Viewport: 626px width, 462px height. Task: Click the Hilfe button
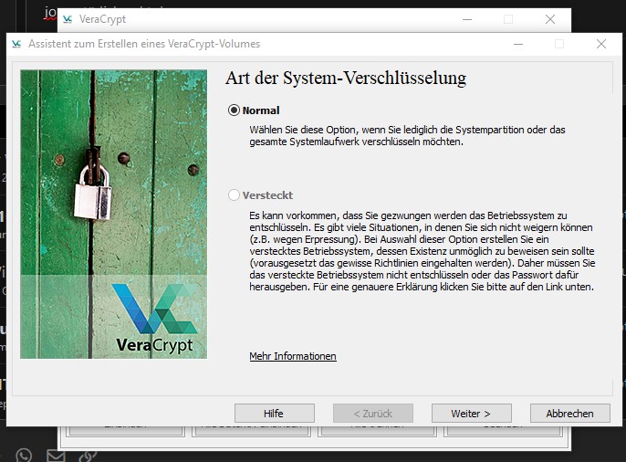click(275, 414)
